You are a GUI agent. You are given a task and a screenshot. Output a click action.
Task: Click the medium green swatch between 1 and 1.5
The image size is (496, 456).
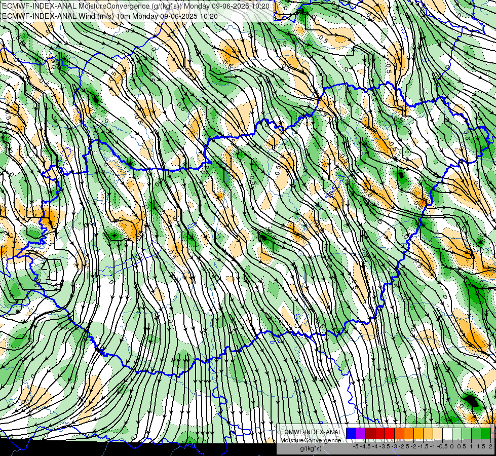[476, 433]
